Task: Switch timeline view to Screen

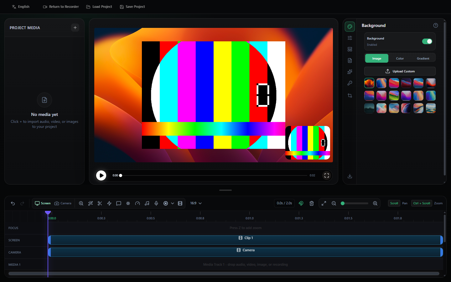Action: 43,203
